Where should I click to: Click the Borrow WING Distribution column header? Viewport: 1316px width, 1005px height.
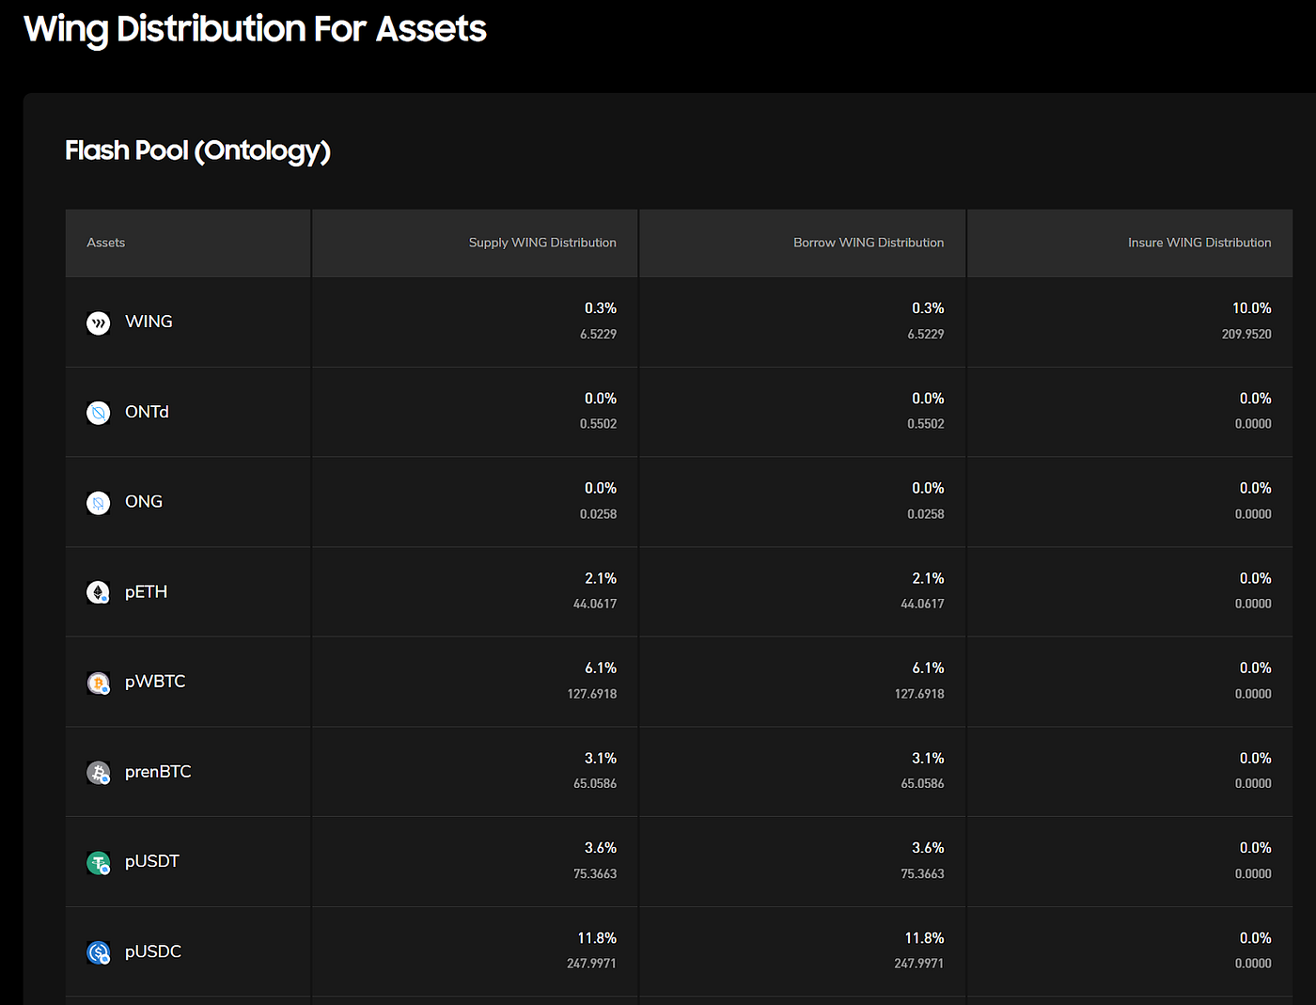868,242
